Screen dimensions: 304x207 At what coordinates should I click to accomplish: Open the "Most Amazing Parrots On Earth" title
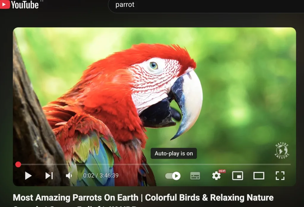(143, 198)
